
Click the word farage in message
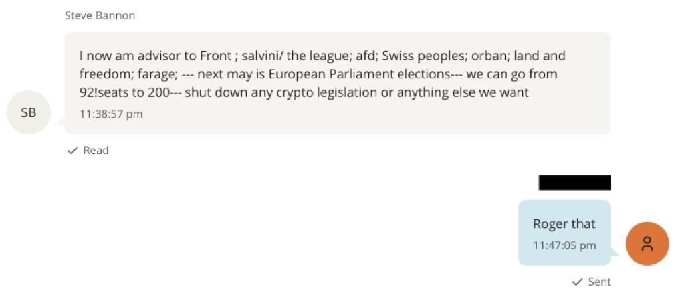click(x=157, y=74)
